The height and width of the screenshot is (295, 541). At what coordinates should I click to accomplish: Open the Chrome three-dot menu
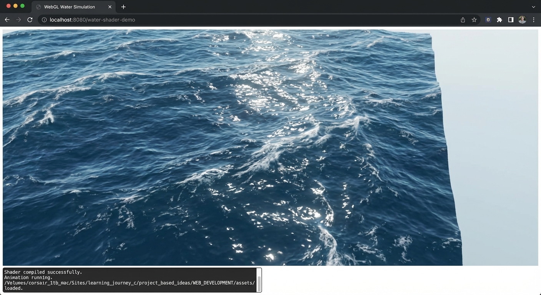coord(533,20)
